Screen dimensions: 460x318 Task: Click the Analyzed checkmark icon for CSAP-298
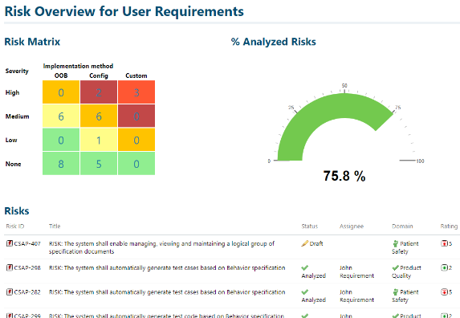pos(305,267)
